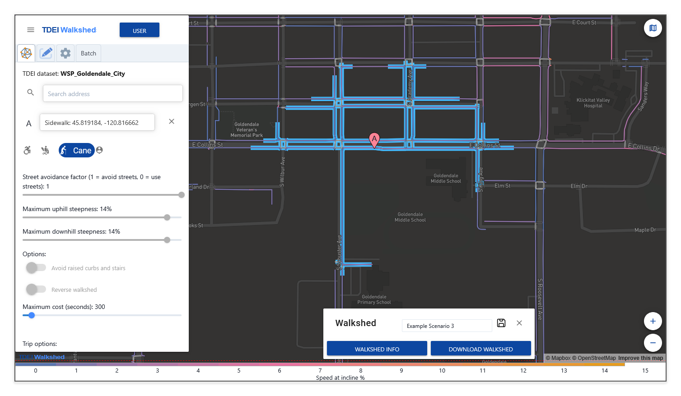Image resolution: width=681 pixels, height=396 pixels.
Task: Zoom out on the map
Action: pyautogui.click(x=653, y=343)
